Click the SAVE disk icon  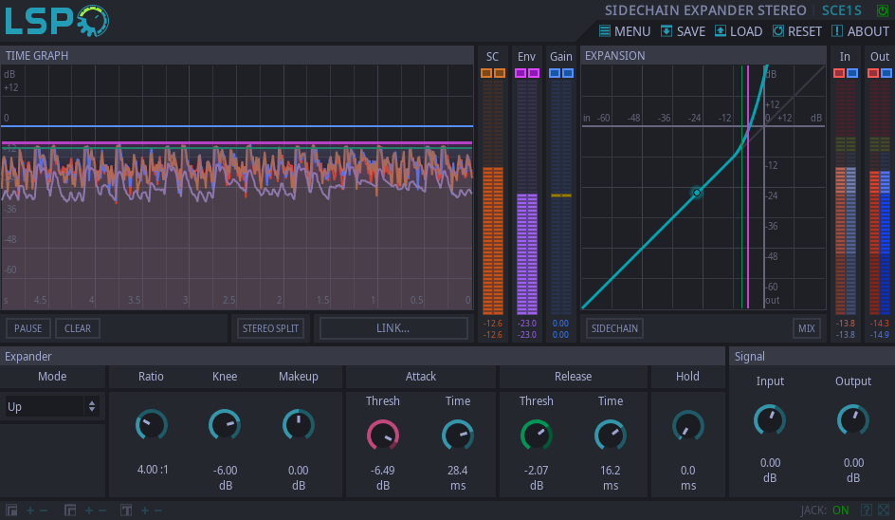(x=667, y=31)
